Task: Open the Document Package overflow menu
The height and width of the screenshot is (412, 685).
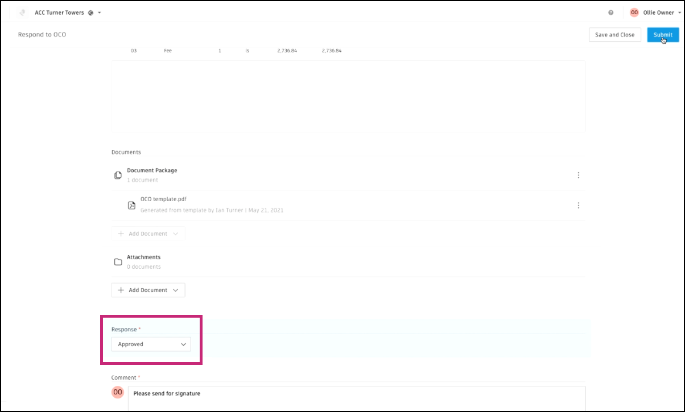Action: coord(578,175)
